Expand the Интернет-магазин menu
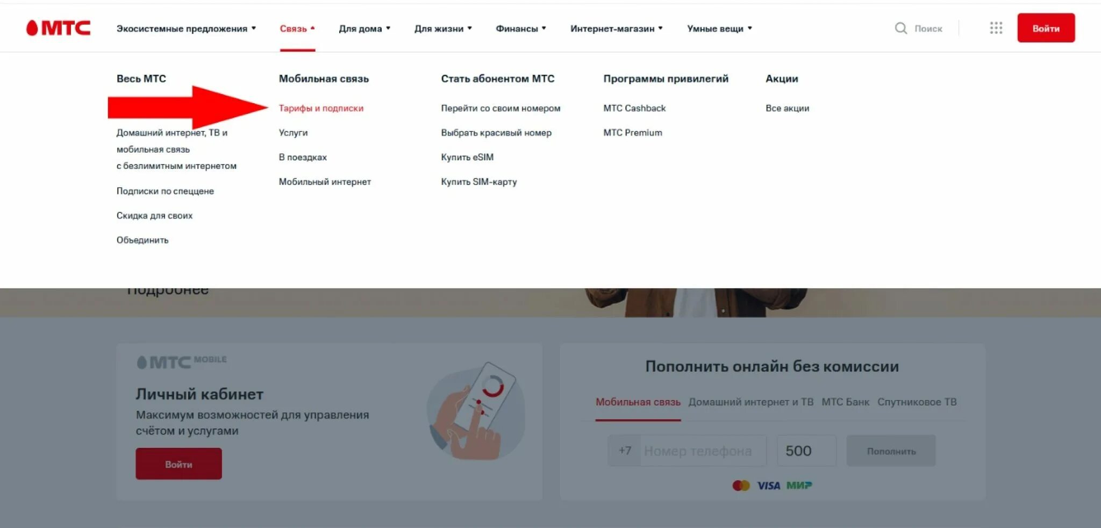The height and width of the screenshot is (528, 1101). pos(617,28)
